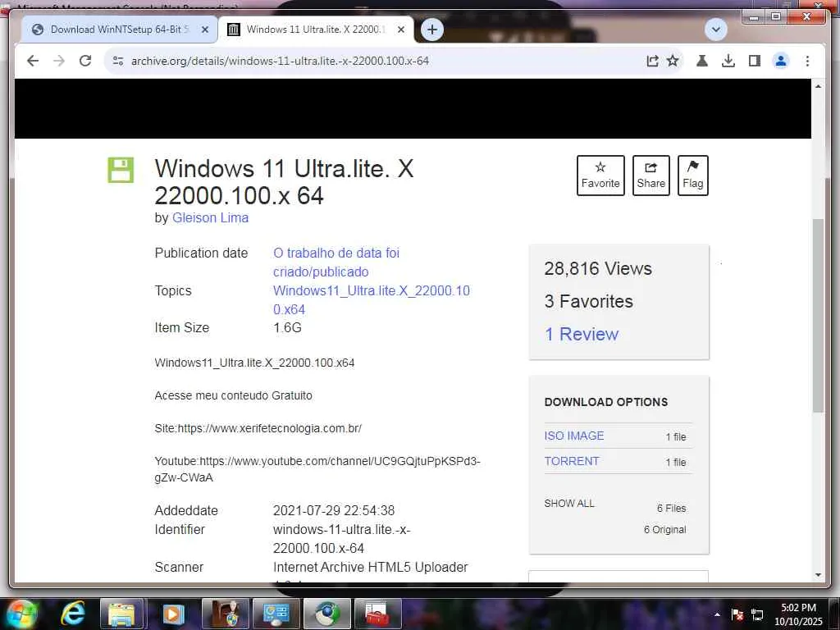This screenshot has height=630, width=840.
Task: Favorite this archive item
Action: (600, 176)
